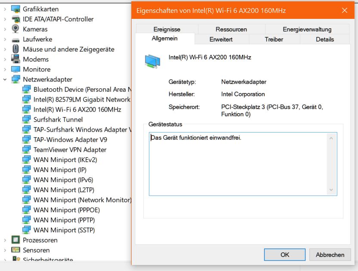
Task: Click the Kameras webcam icon
Action: coord(15,29)
